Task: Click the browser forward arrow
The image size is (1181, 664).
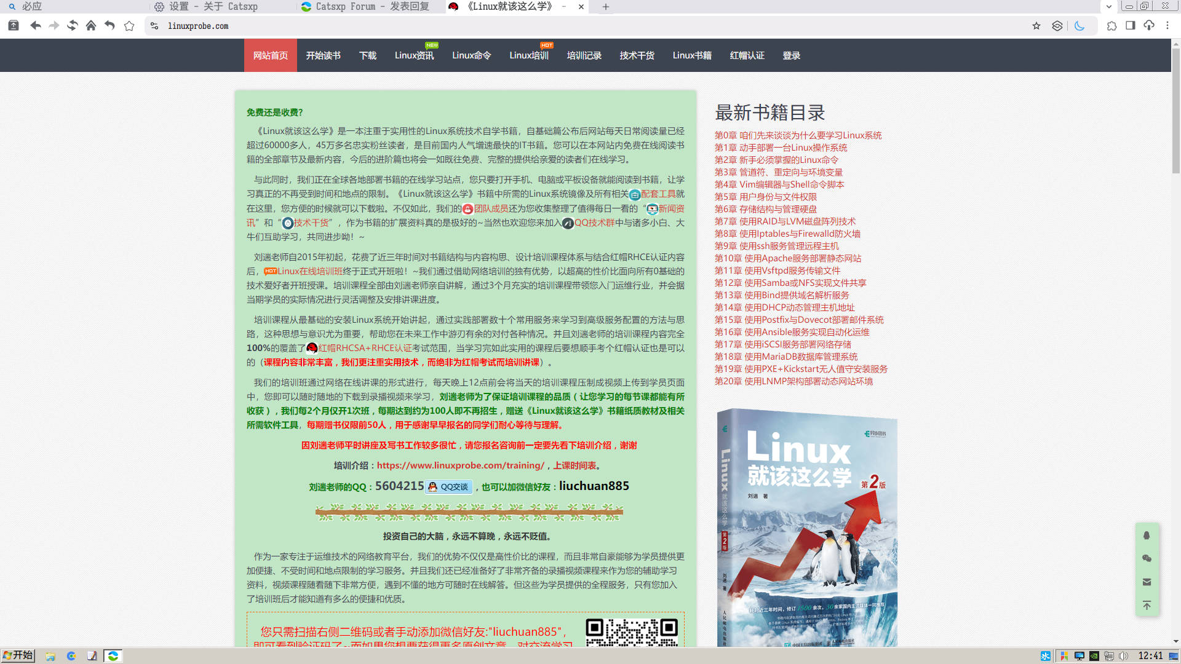Action: [54, 26]
